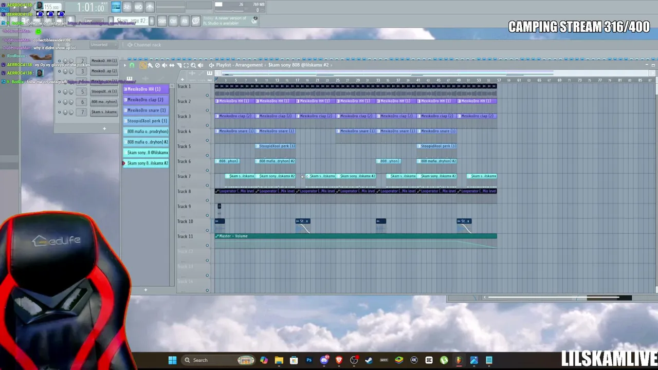Open the $kam pattern selector
The height and width of the screenshot is (370, 658).
pyautogui.click(x=130, y=21)
